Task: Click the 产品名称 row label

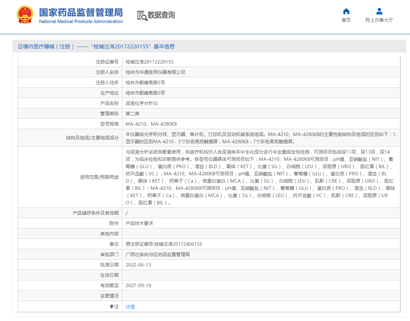Action: tap(109, 103)
